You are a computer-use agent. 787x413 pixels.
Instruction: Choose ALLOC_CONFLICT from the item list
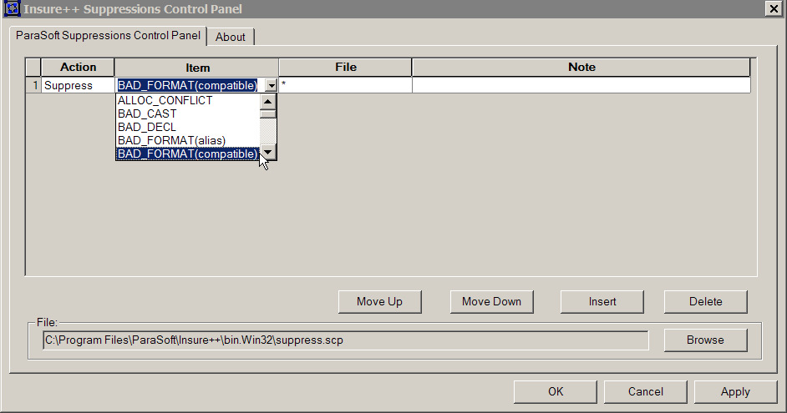click(x=188, y=100)
